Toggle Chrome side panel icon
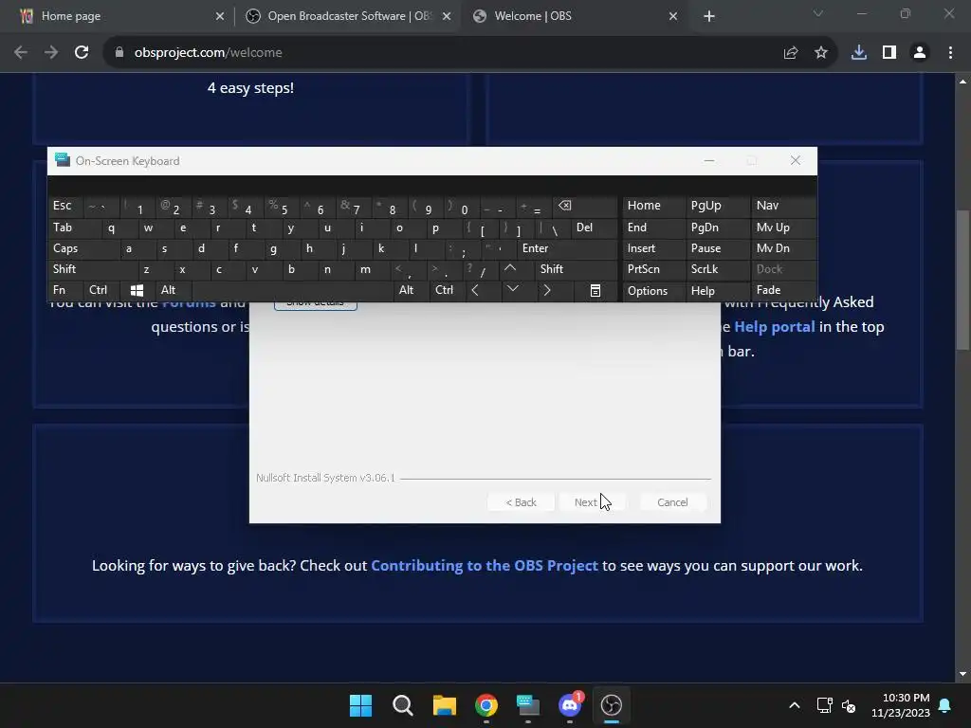Screen dimensions: 971x728 889,53
